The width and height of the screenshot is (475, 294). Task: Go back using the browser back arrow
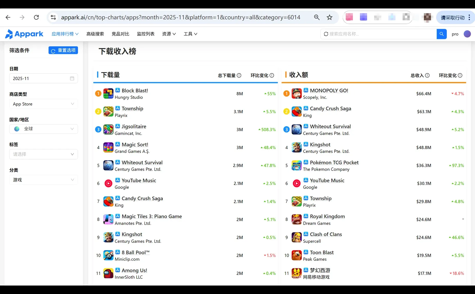coord(8,17)
